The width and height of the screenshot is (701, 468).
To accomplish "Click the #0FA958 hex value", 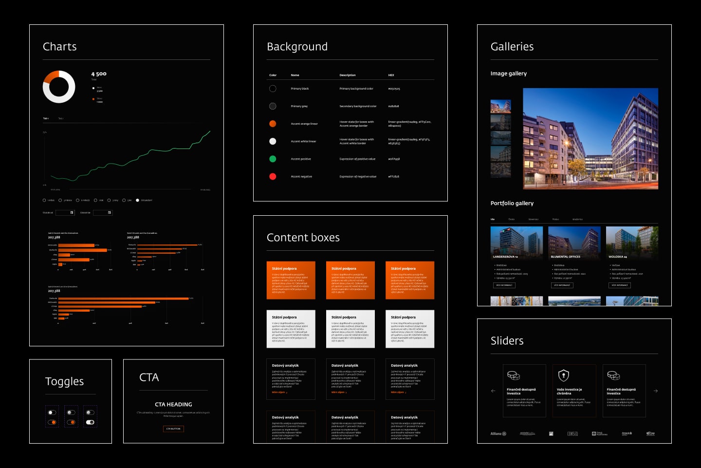I will [x=394, y=159].
